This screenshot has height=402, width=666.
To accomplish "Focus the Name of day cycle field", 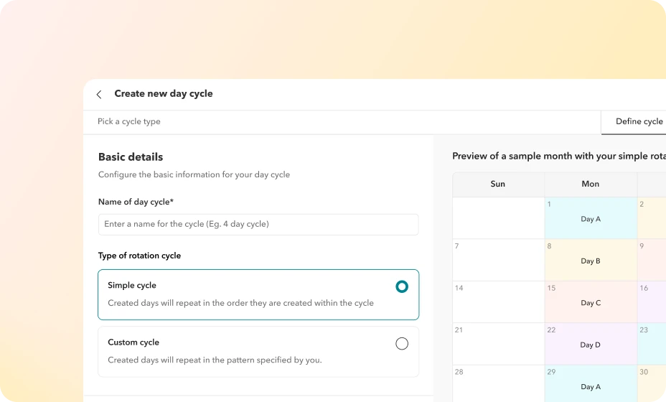I will point(258,225).
